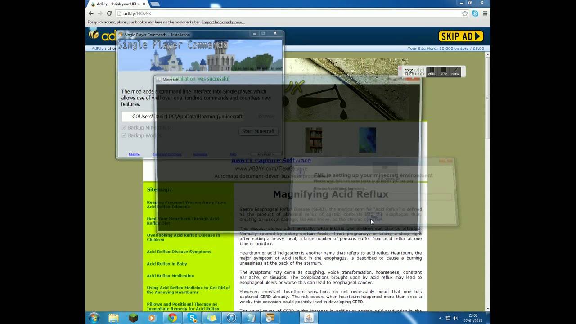Show hidden system tray icons
Image resolution: width=576 pixels, height=324 pixels.
(x=441, y=318)
